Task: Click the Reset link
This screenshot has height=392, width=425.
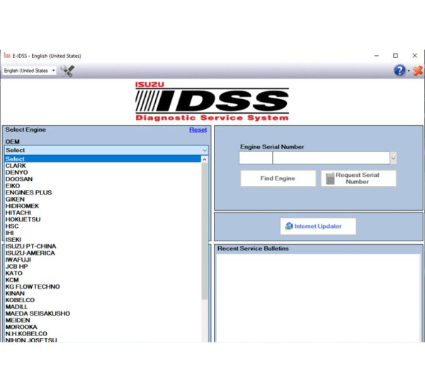Action: (x=198, y=130)
